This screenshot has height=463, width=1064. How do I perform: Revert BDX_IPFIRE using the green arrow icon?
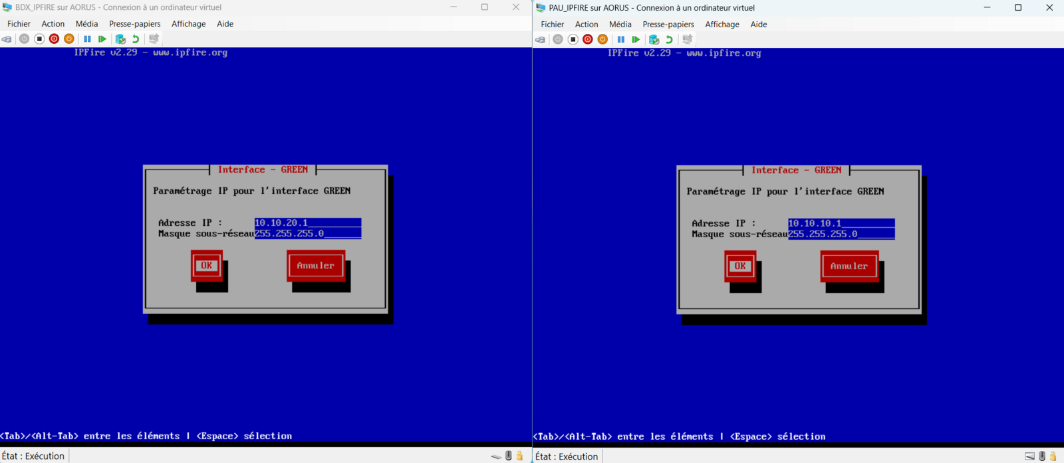pyautogui.click(x=136, y=39)
